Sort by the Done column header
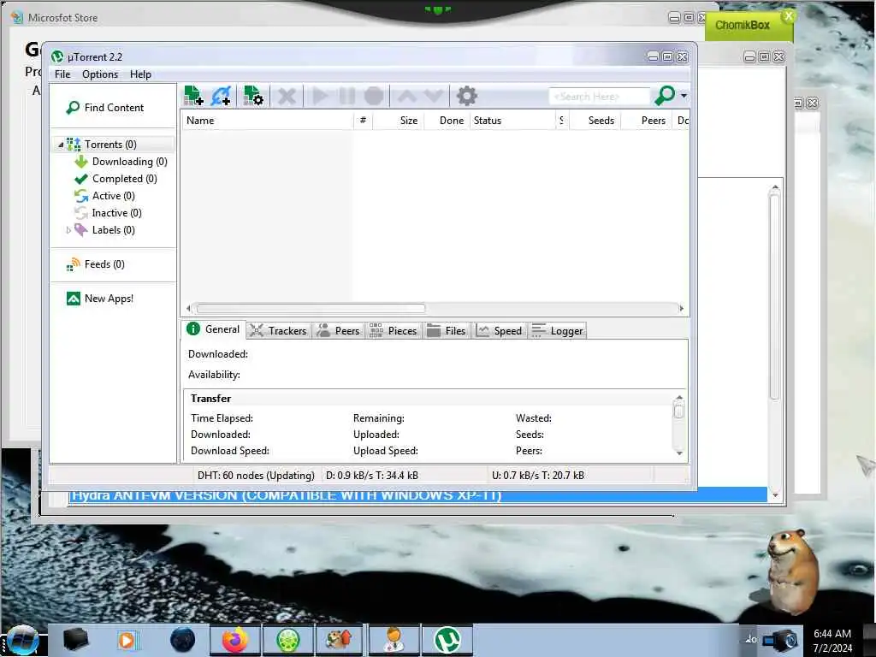The width and height of the screenshot is (876, 657). 447,120
